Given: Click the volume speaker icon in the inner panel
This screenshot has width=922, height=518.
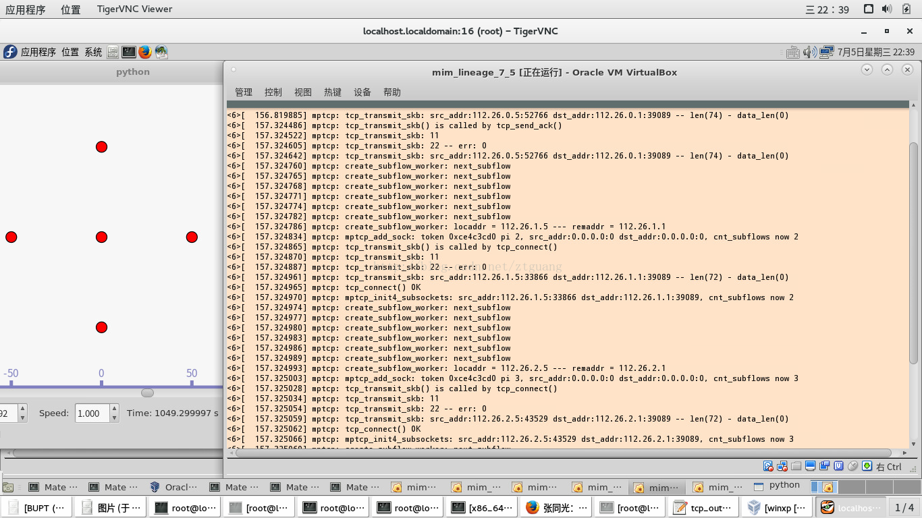Looking at the screenshot, I should click(x=811, y=52).
